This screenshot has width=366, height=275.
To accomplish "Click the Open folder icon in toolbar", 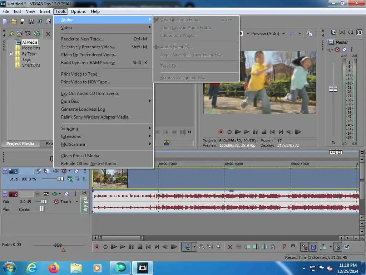I will point(14,21).
